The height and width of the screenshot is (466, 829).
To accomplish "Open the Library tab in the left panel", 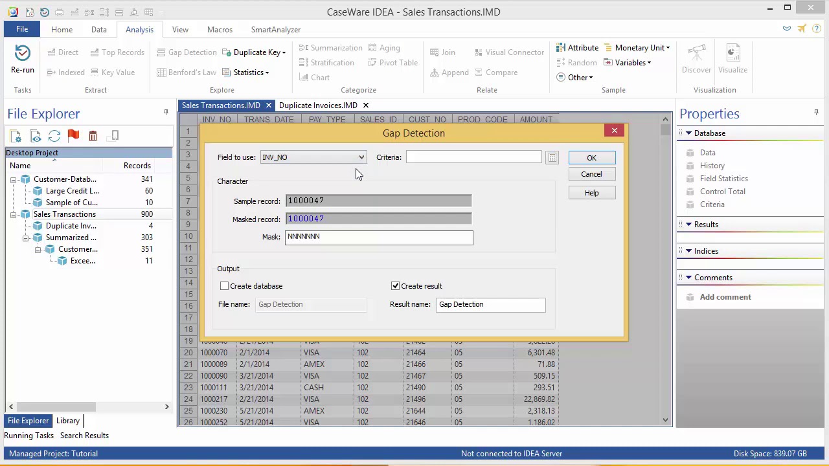I will [x=68, y=421].
